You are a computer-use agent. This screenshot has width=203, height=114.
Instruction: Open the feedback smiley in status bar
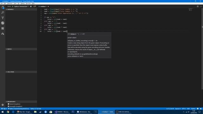tap(198, 109)
